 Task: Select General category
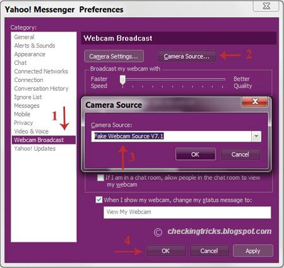tap(24, 37)
